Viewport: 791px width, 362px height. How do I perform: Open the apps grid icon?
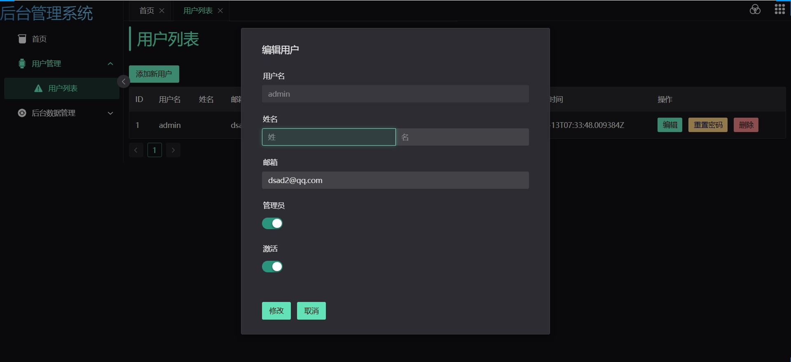[779, 9]
